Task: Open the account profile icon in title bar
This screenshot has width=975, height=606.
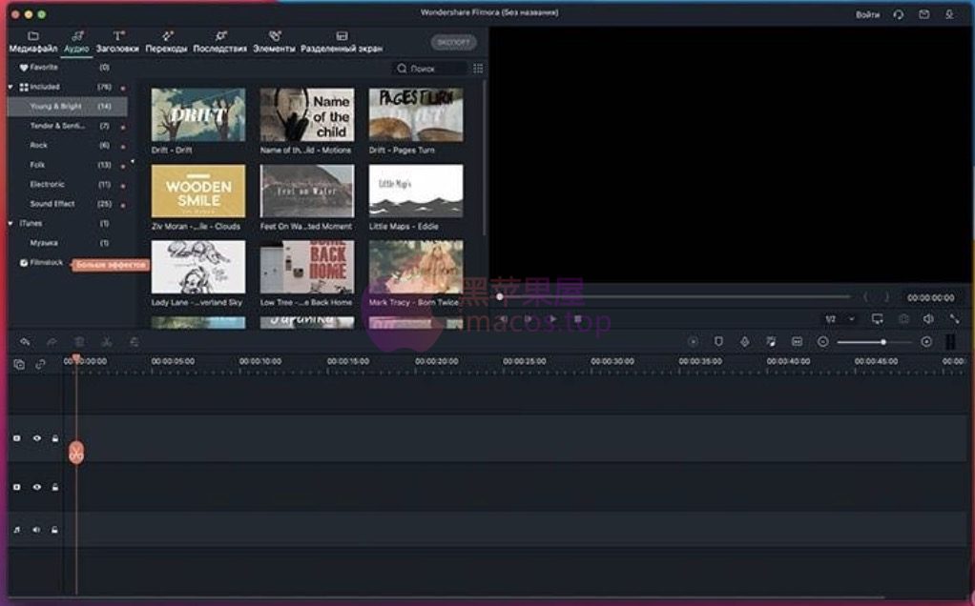Action: 949,14
